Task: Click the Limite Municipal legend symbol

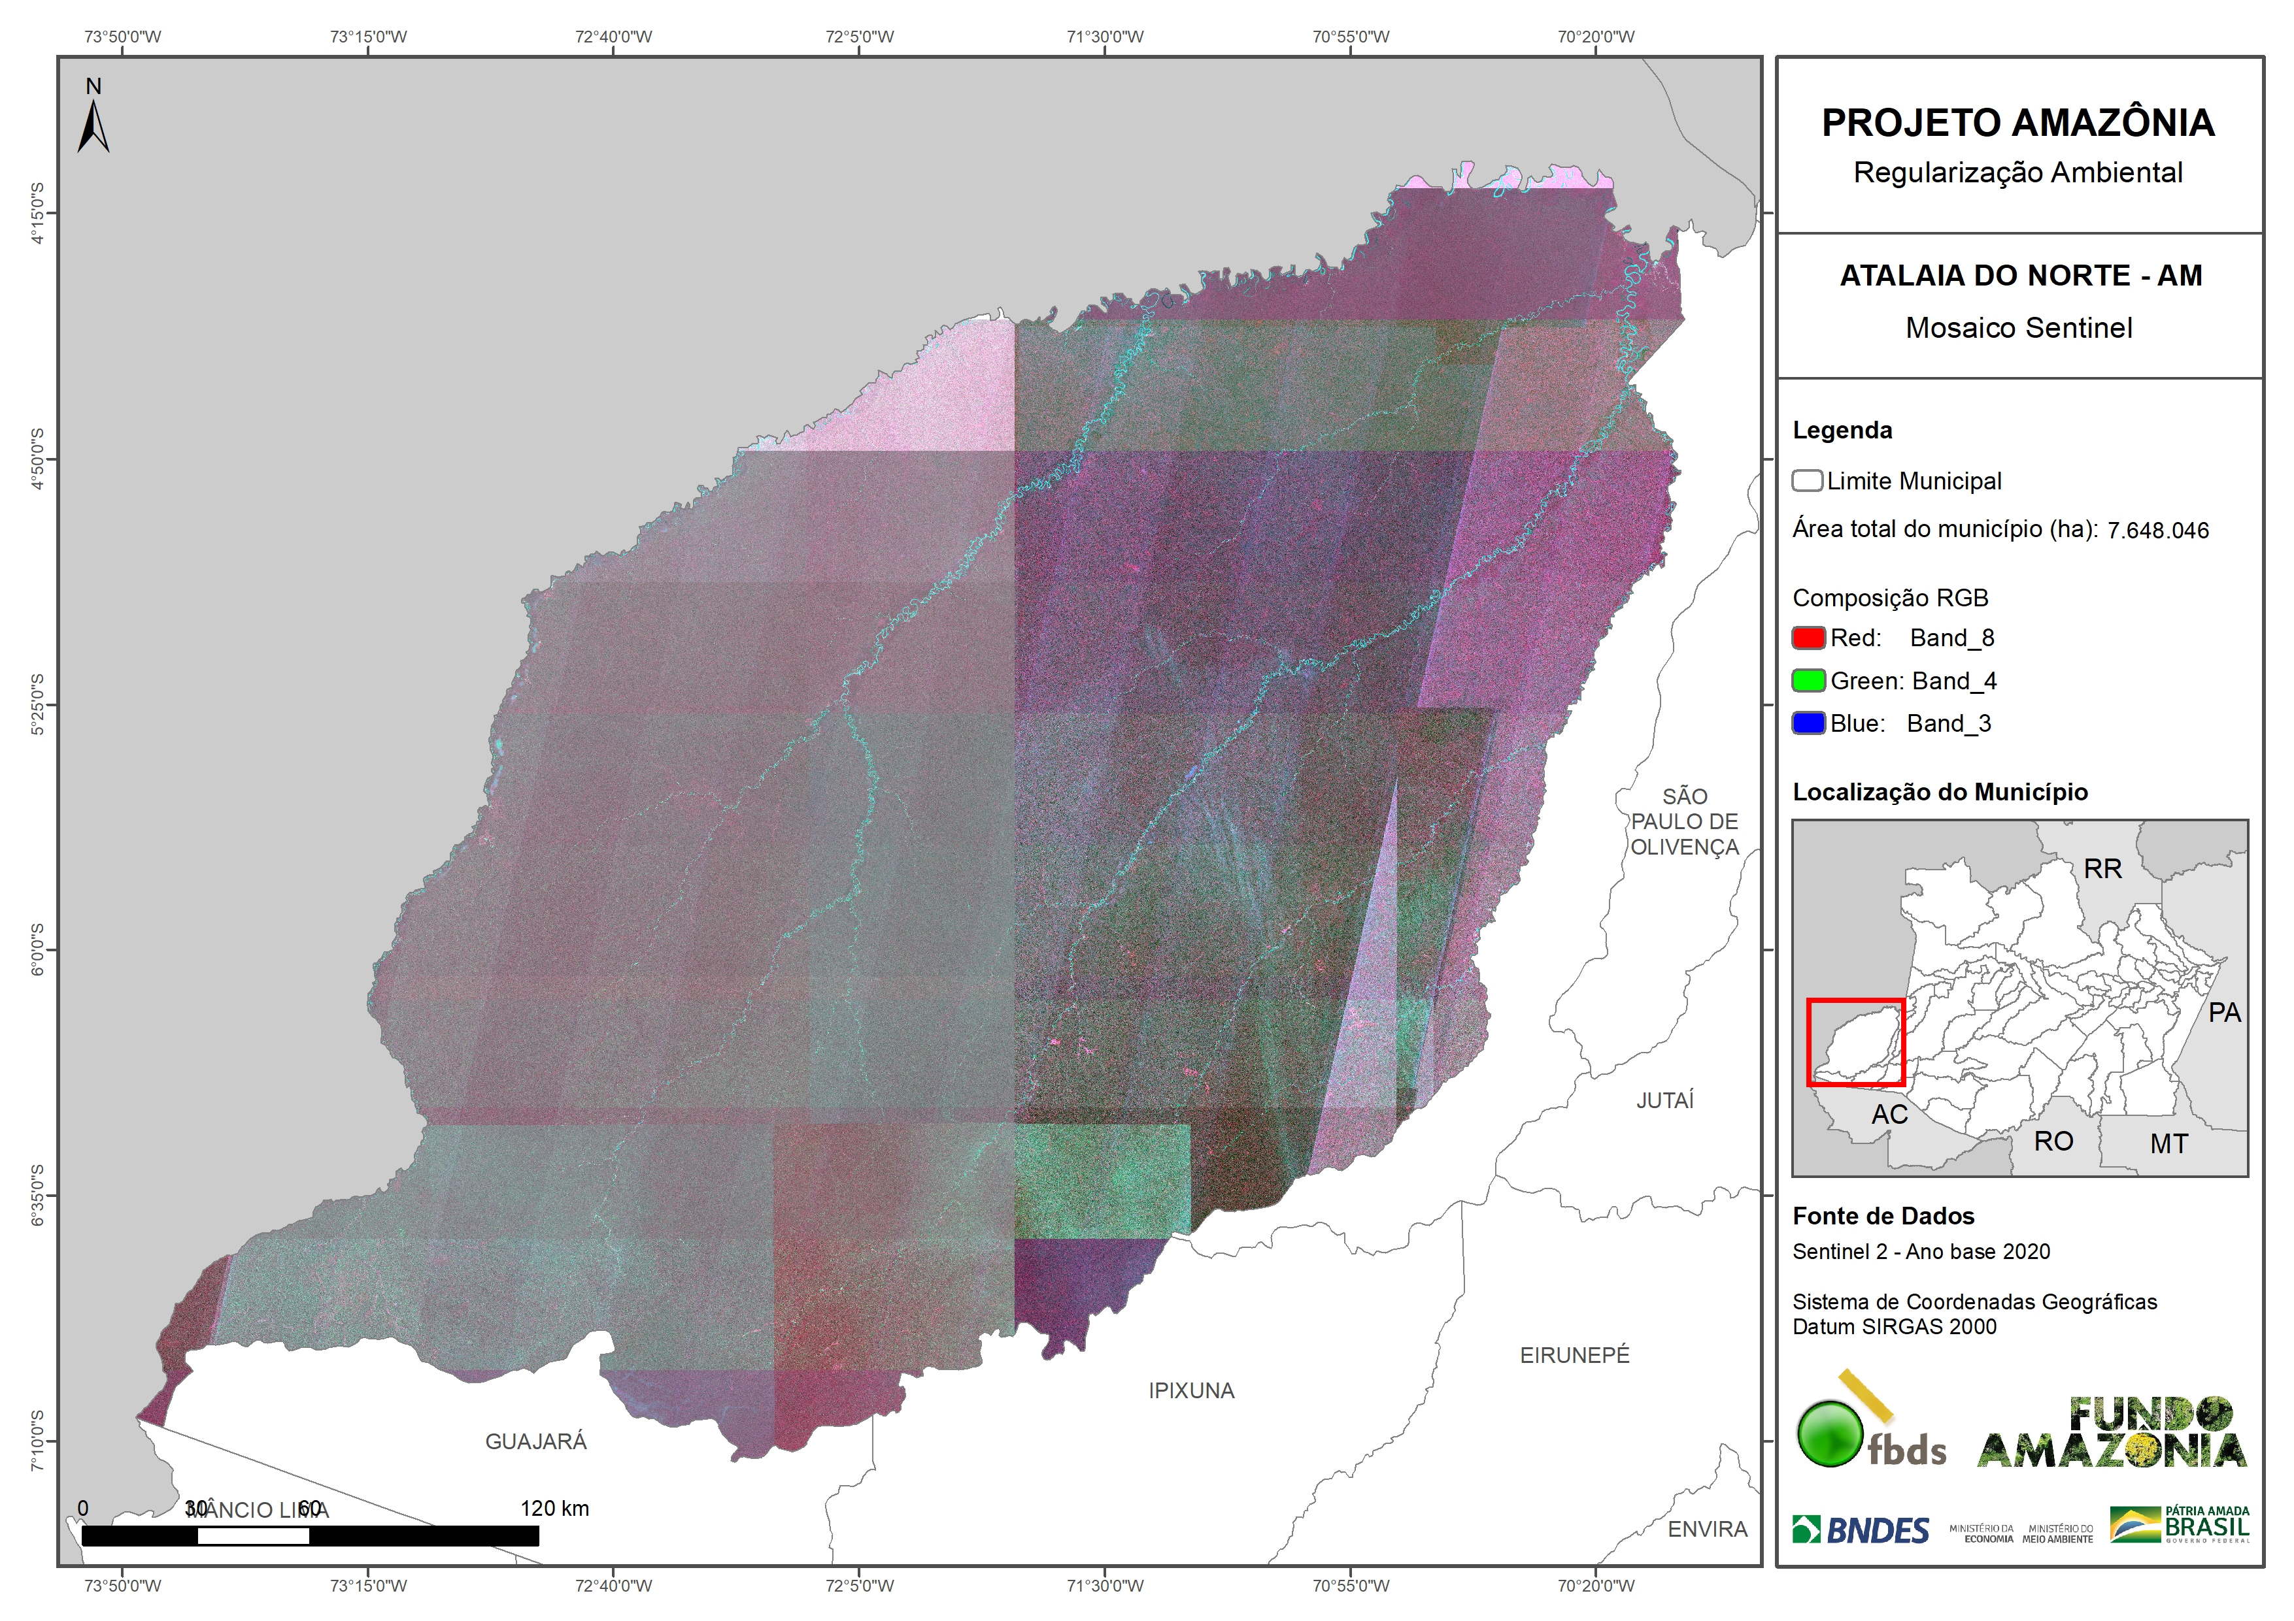Action: 1806,482
